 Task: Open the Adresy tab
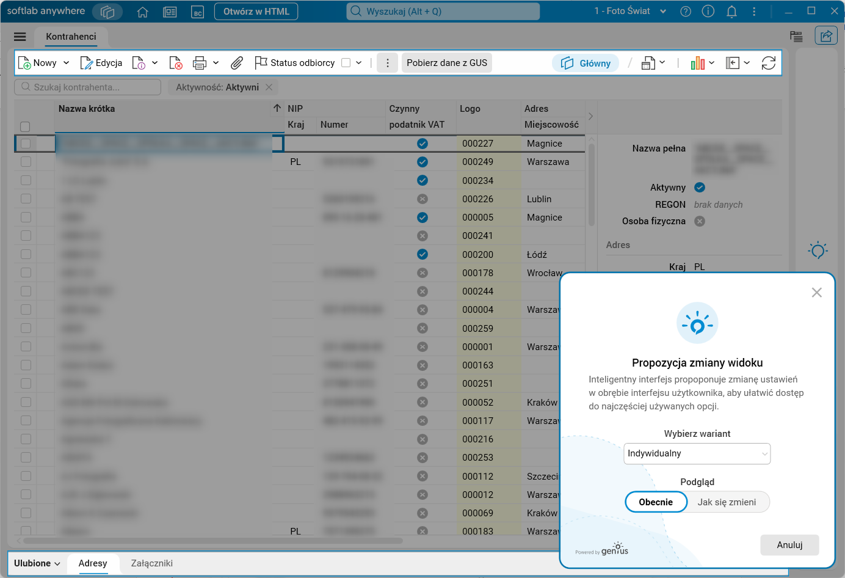[x=93, y=563]
